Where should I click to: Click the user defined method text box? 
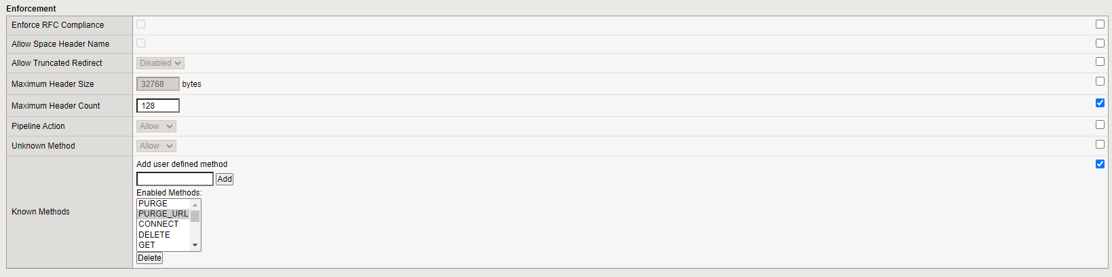pos(175,179)
